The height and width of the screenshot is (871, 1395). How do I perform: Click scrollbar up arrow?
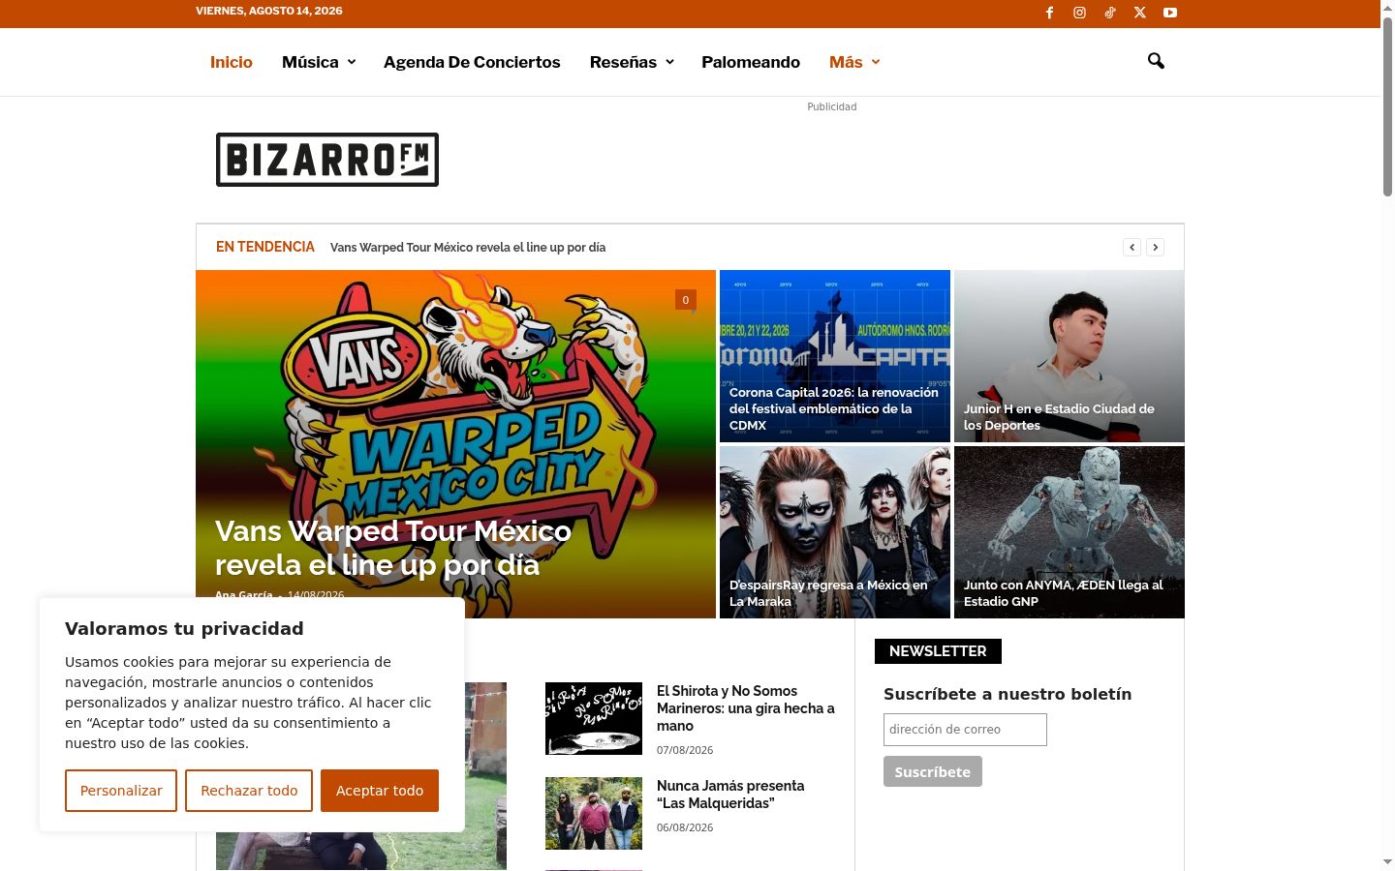pyautogui.click(x=1387, y=8)
